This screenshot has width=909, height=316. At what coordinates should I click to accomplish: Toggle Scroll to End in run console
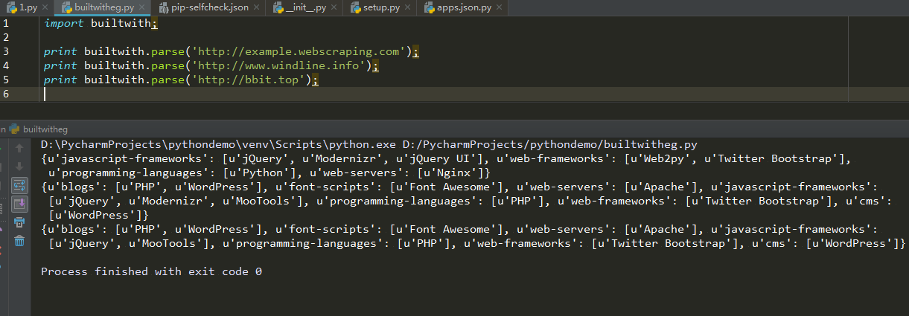pos(19,203)
